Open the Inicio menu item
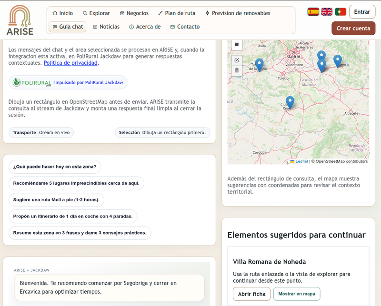 coord(63,13)
